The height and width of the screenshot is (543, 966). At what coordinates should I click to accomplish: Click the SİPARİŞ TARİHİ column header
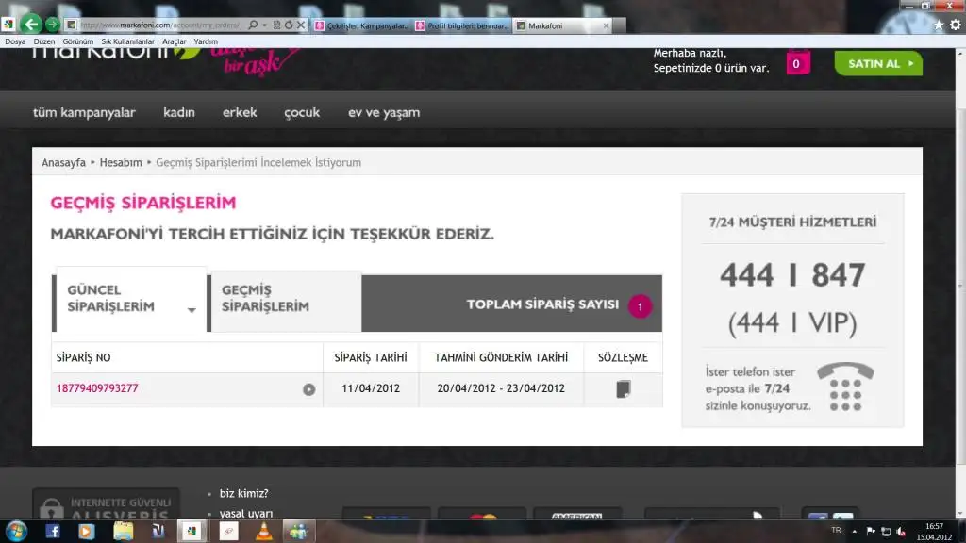(x=371, y=357)
